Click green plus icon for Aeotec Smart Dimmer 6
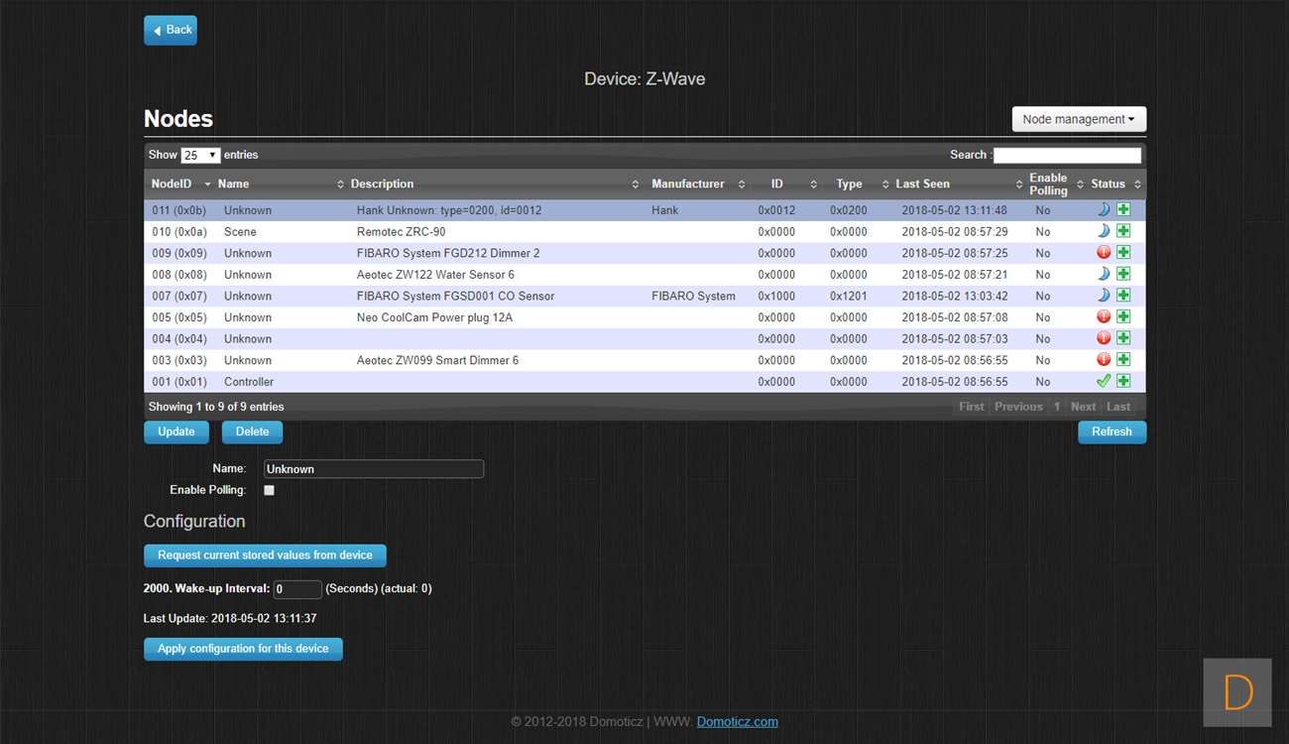This screenshot has width=1289, height=744. click(x=1123, y=360)
